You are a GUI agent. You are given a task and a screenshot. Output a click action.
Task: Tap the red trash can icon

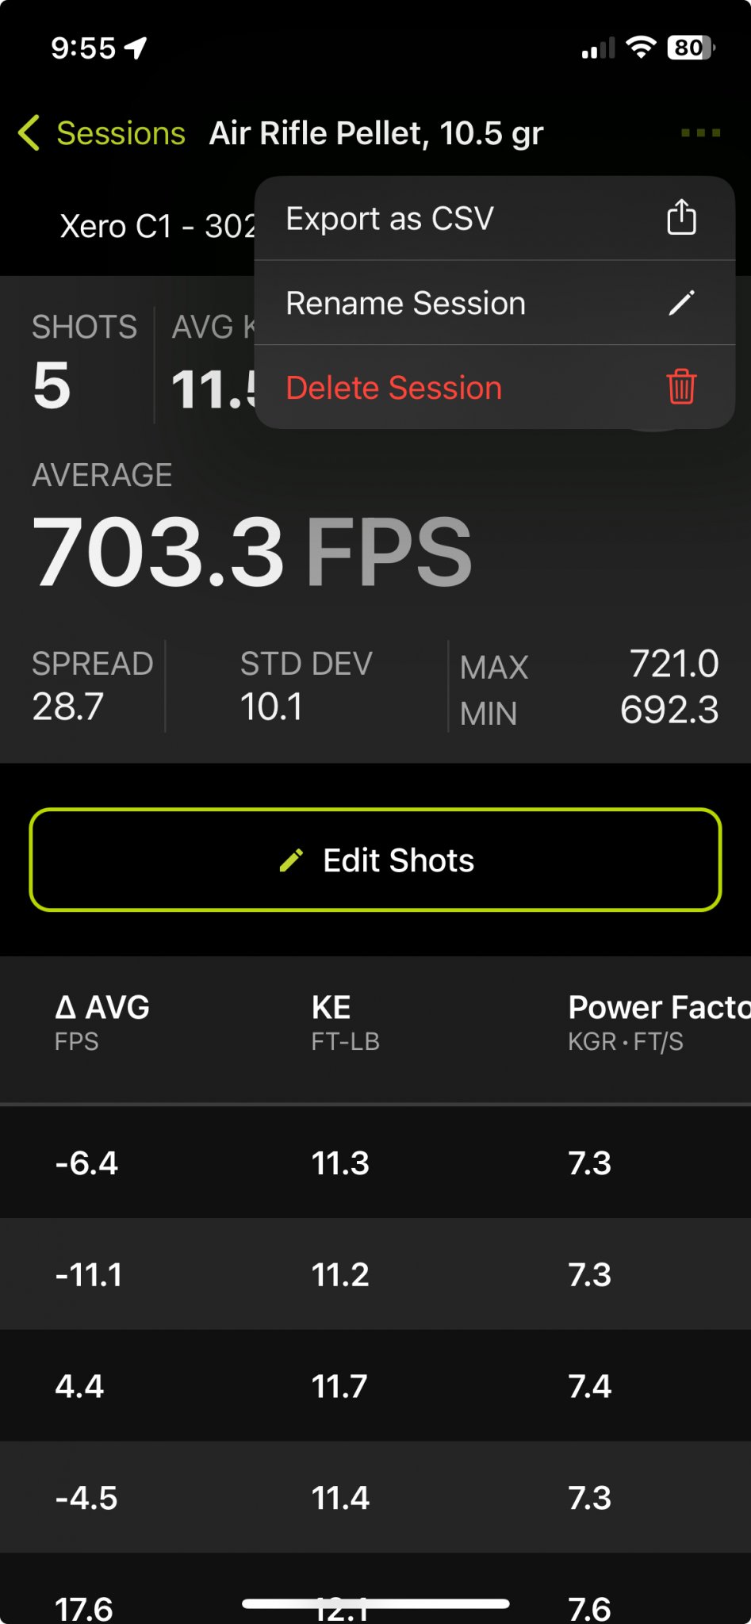tap(681, 387)
